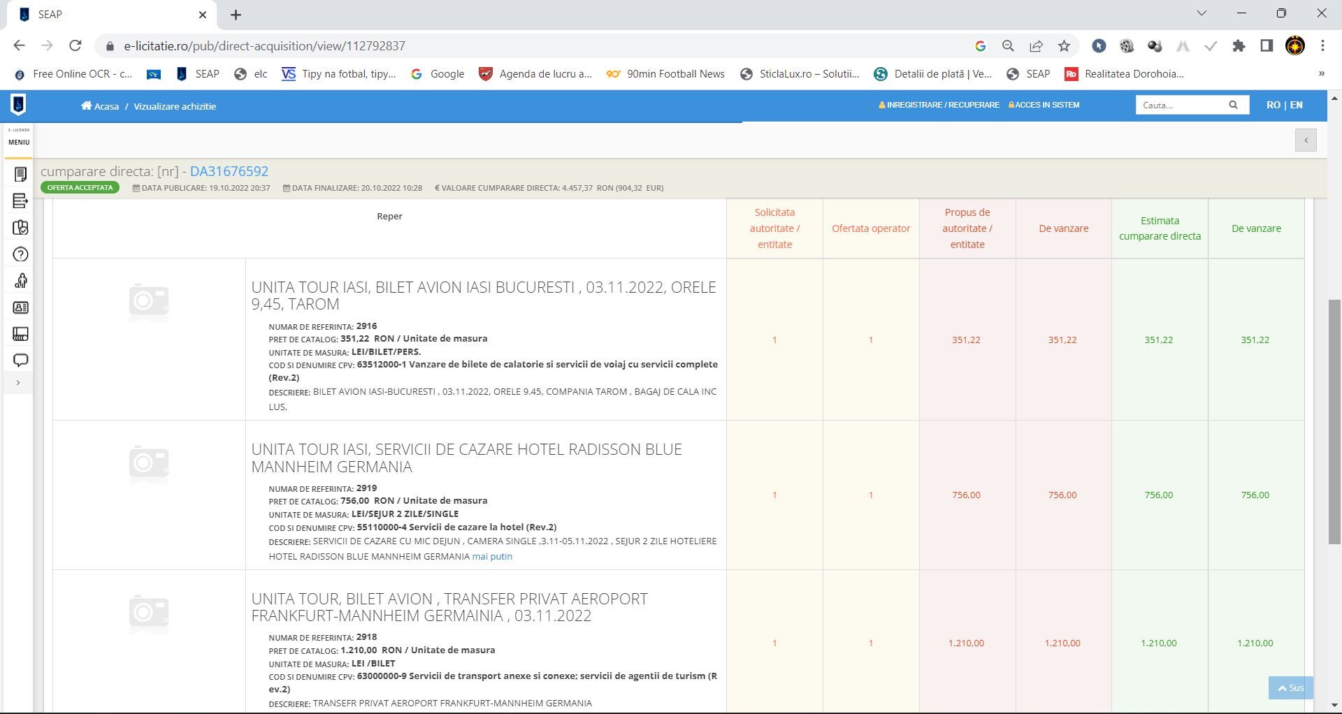1342x714 pixels.
Task: Go to Acasa in breadcrumb
Action: pos(100,106)
